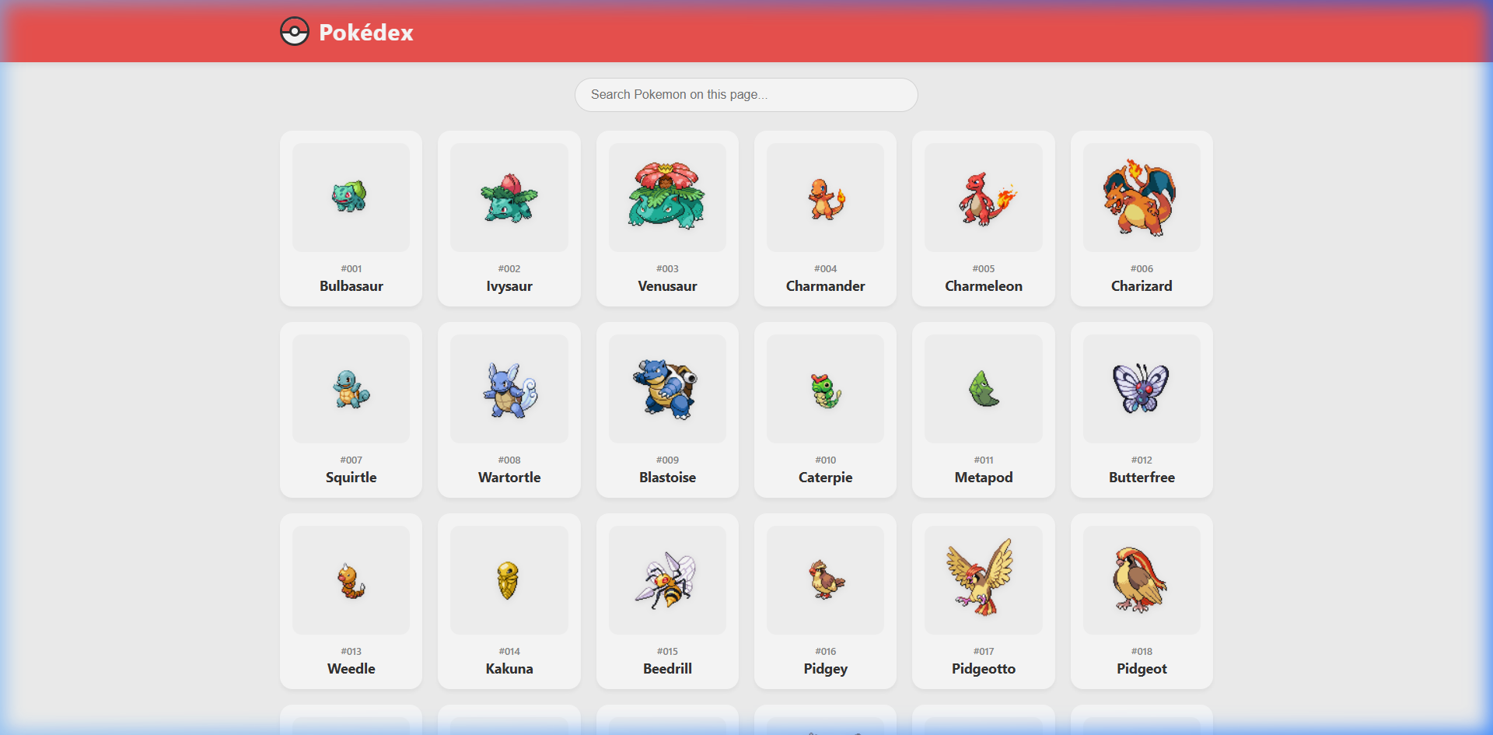The image size is (1493, 735).
Task: Open the Pokédex home title link
Action: (x=365, y=33)
